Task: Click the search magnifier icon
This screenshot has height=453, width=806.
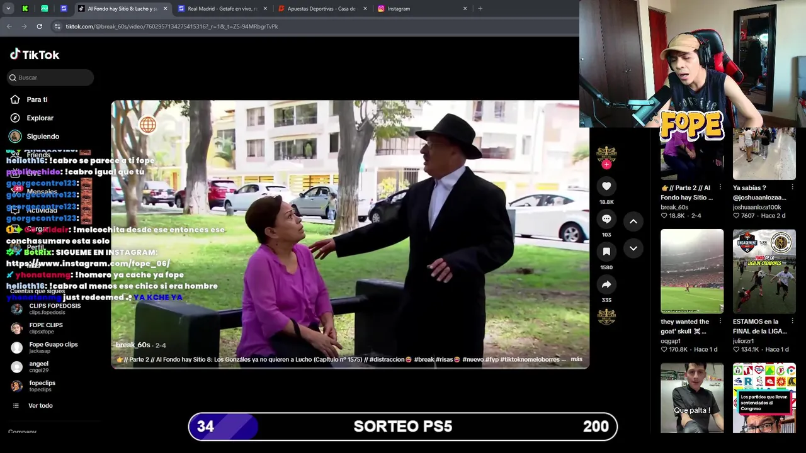Action: (x=13, y=77)
